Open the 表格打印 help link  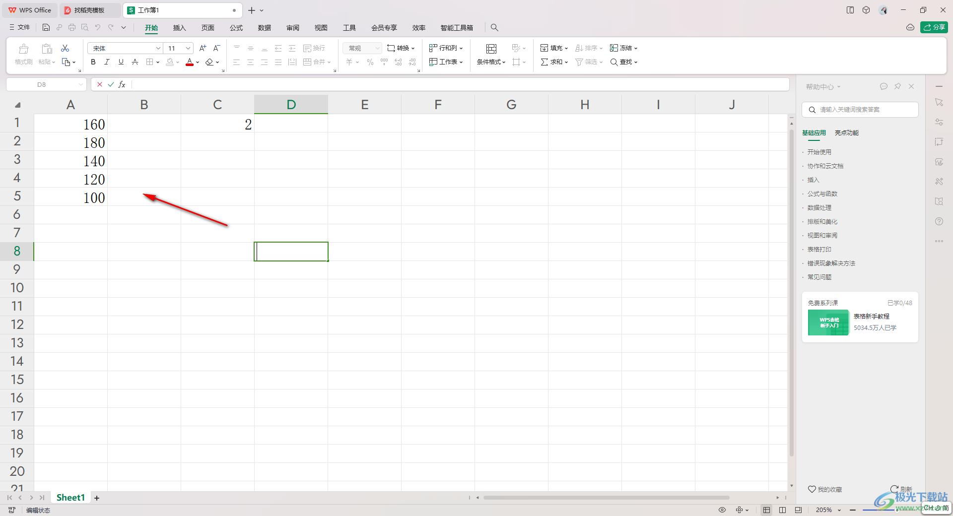(x=819, y=250)
